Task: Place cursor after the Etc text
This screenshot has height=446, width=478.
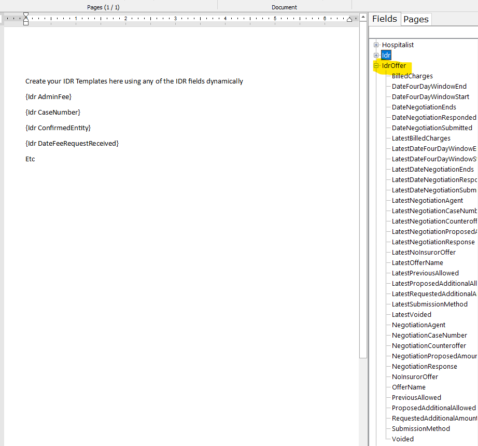Action: point(36,159)
